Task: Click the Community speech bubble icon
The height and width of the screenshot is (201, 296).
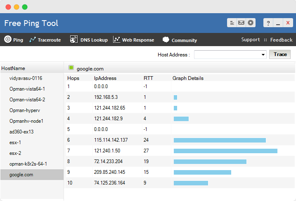Action: click(166, 40)
